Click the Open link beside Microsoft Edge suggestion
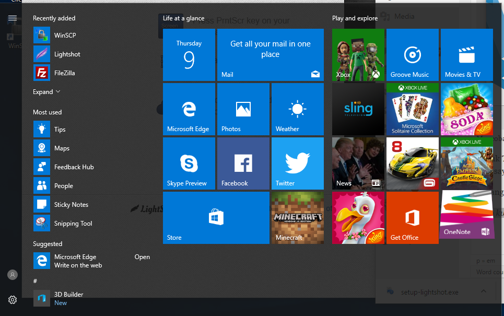 pyautogui.click(x=142, y=257)
